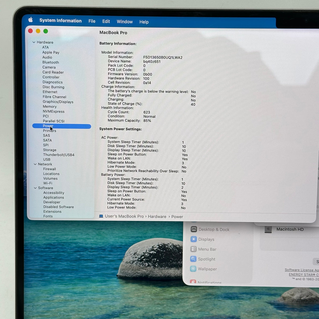The image size is (319, 319).
Task: Click Hardware in the path bar
Action: pyautogui.click(x=157, y=216)
